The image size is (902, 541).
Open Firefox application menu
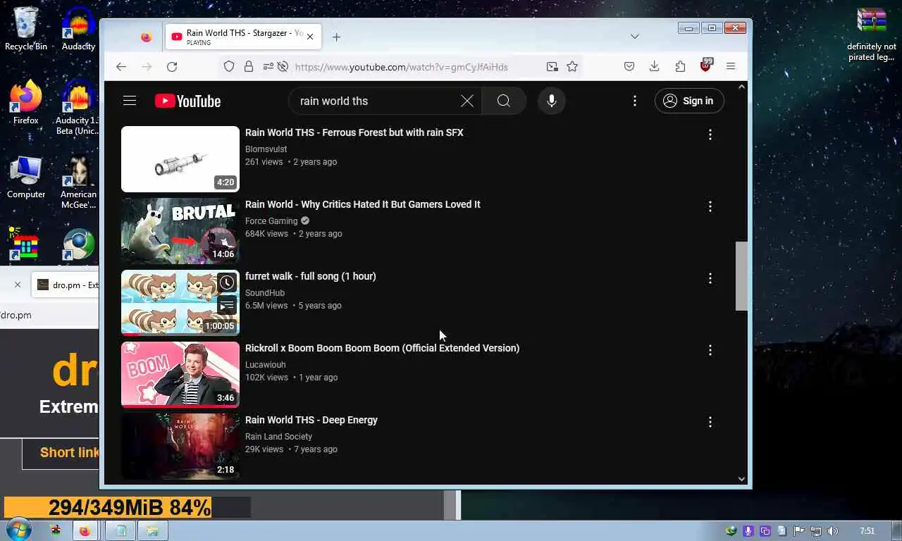pos(731,66)
